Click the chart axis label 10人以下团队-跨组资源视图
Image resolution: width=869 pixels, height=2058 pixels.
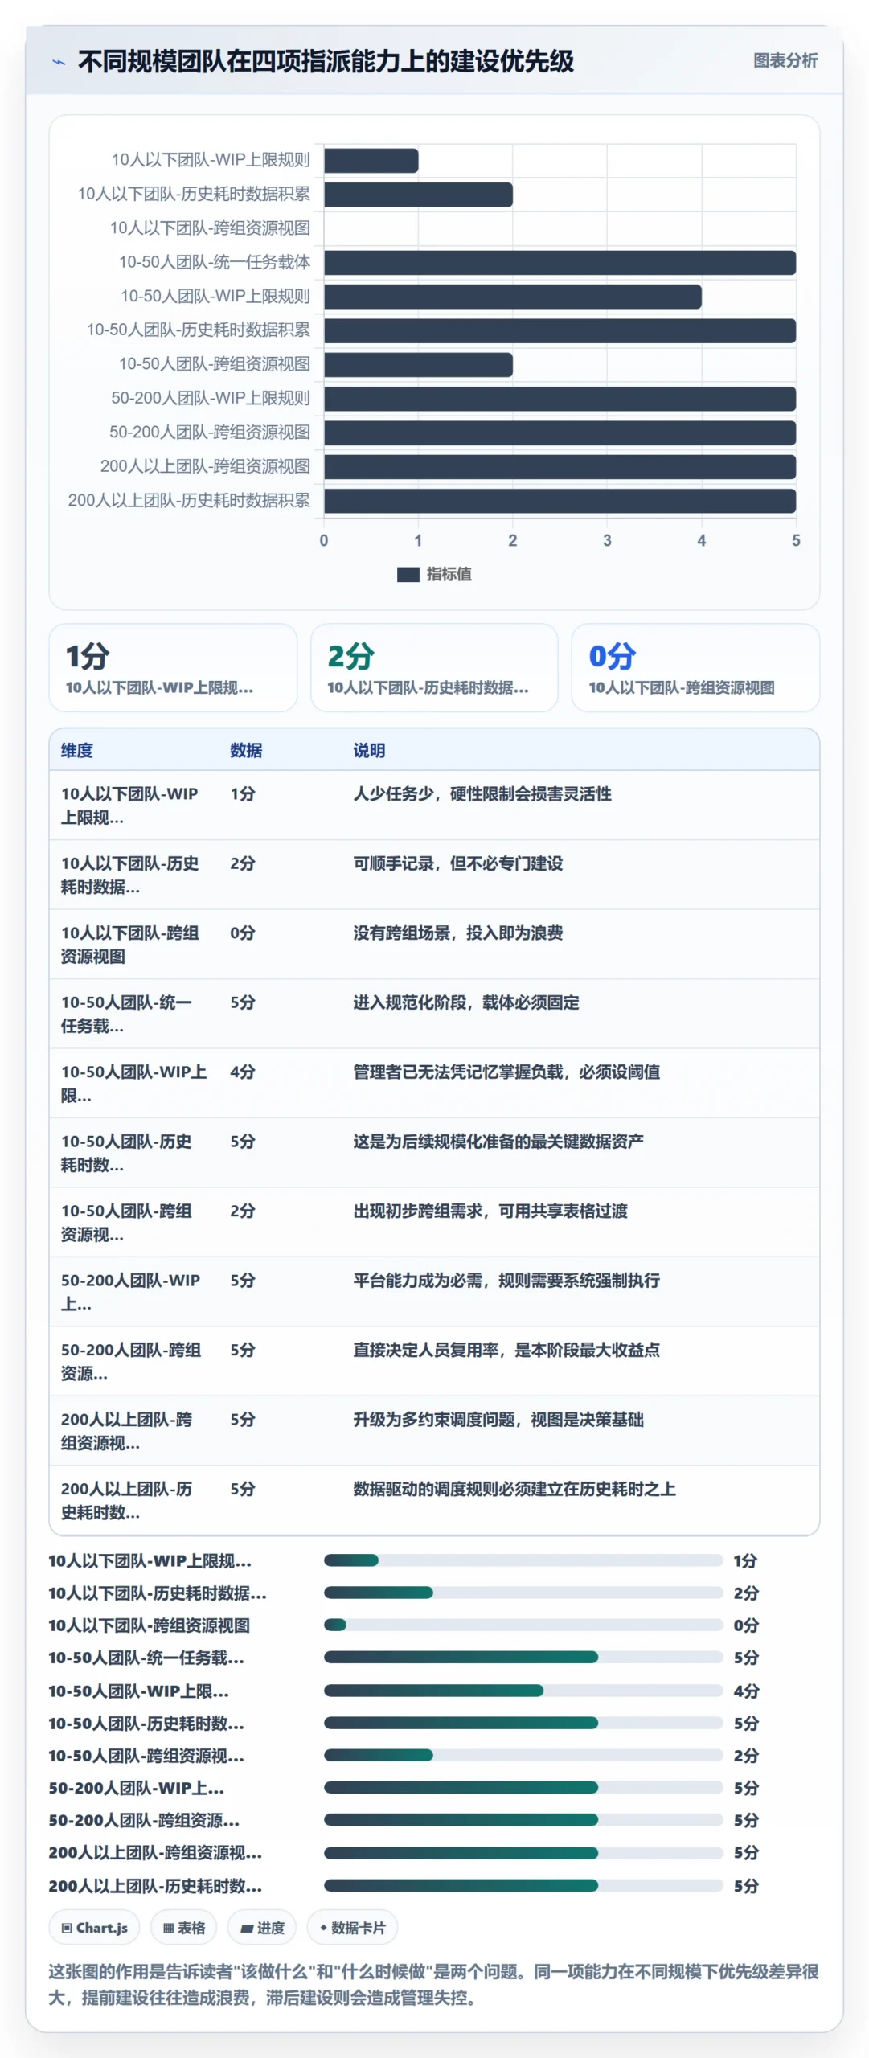(210, 228)
